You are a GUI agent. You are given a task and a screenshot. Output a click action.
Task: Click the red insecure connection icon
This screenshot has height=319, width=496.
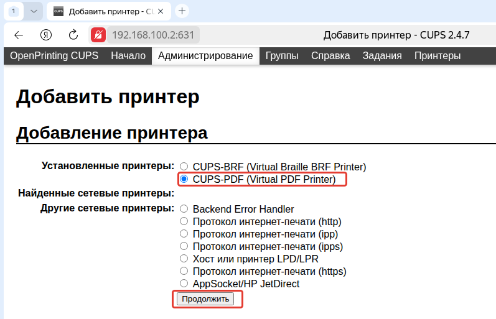(98, 35)
